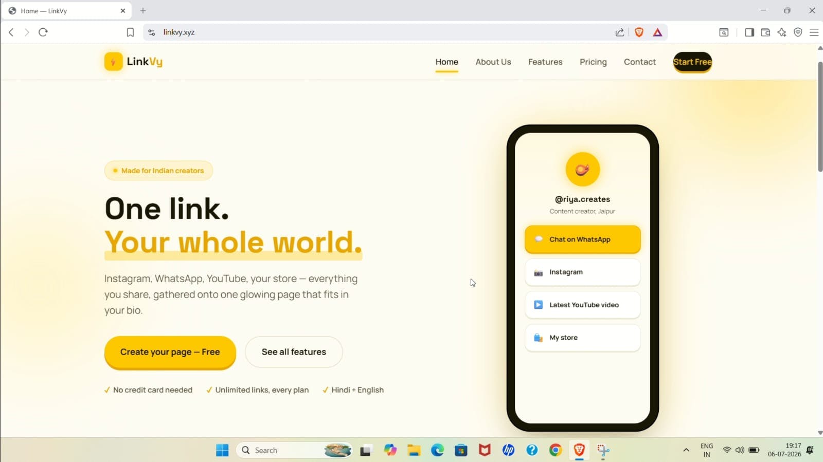Click the share icon in the address bar
Image resolution: width=823 pixels, height=462 pixels.
[x=620, y=32]
